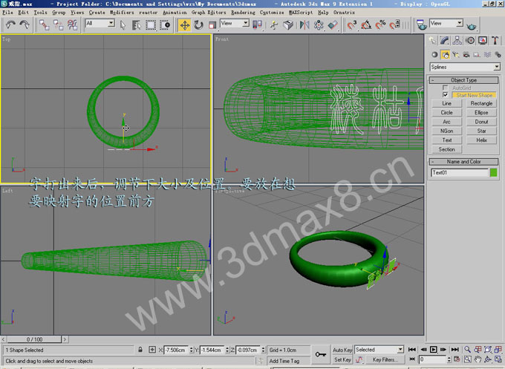Click the Text spline button

tap(447, 140)
